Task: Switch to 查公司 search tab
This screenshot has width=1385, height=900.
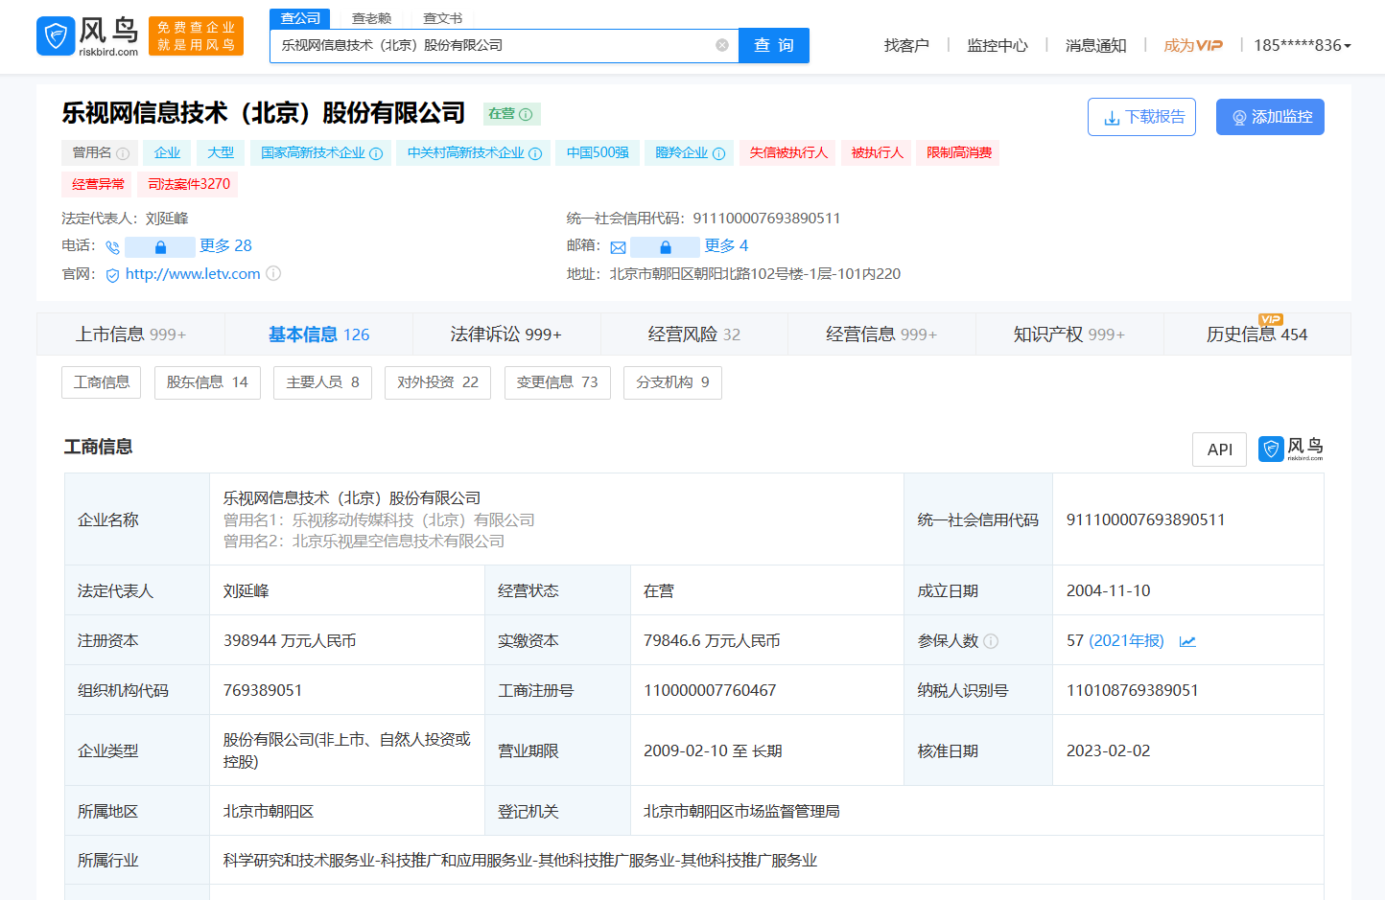Action: (300, 18)
